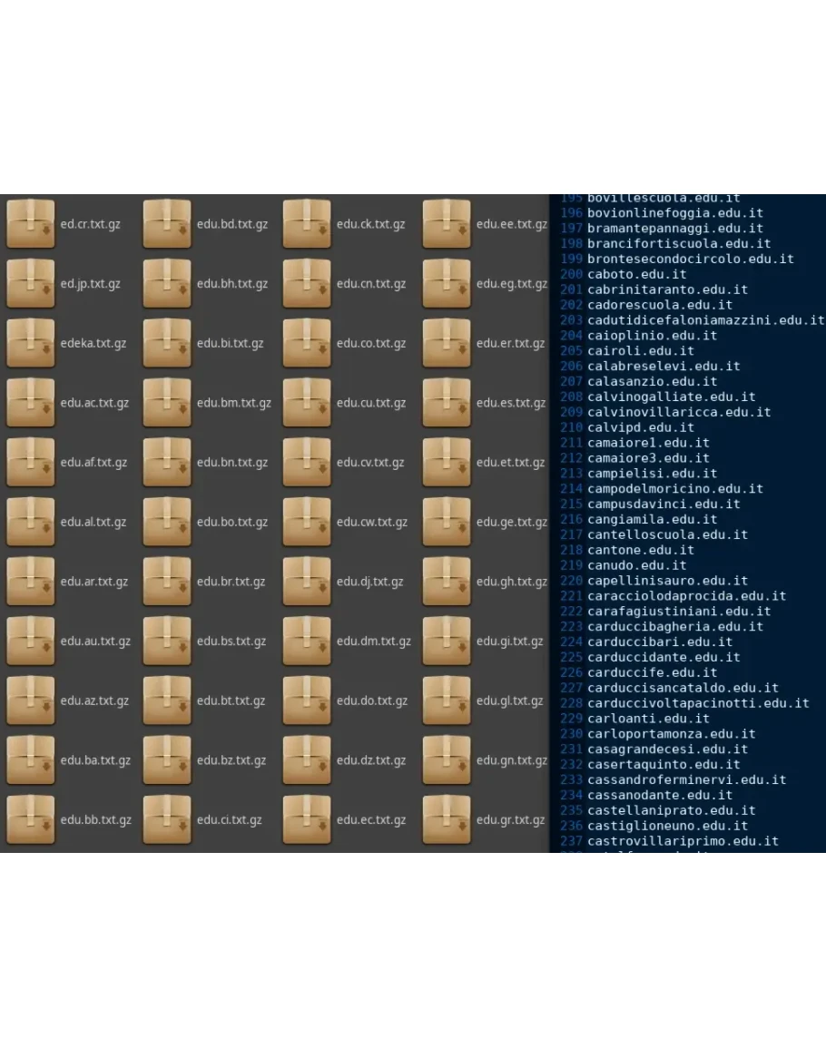Select the edu.ac.txt.gz archive icon
The image size is (826, 1048).
(x=31, y=402)
